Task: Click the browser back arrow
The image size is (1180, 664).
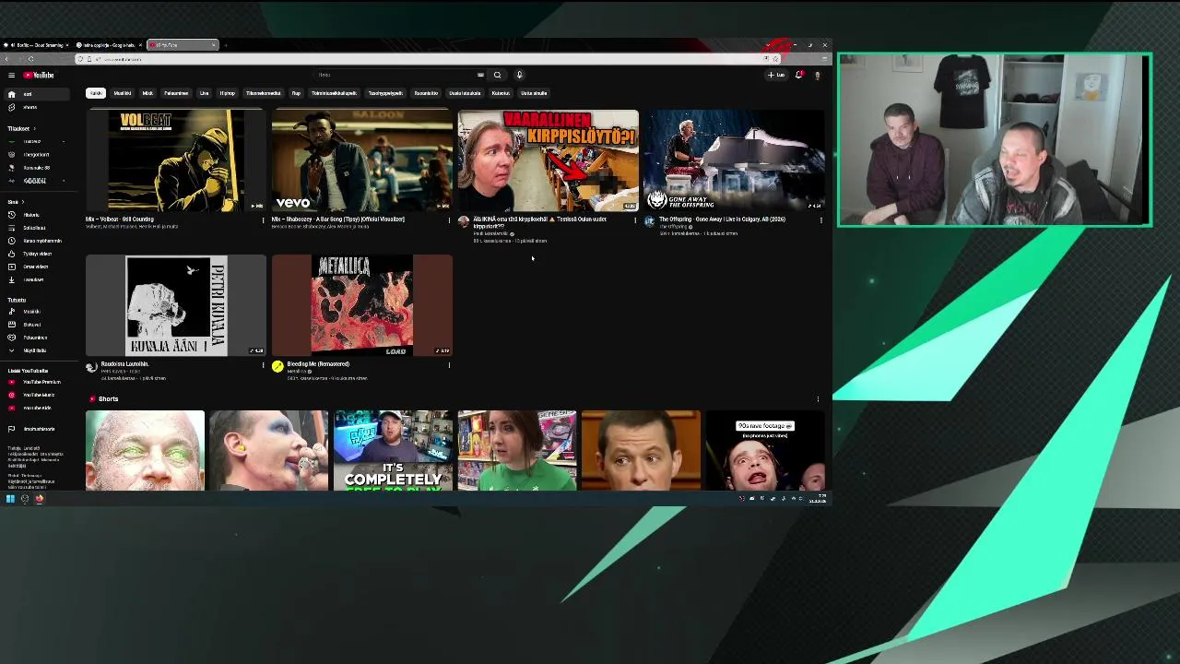Action: (6, 59)
